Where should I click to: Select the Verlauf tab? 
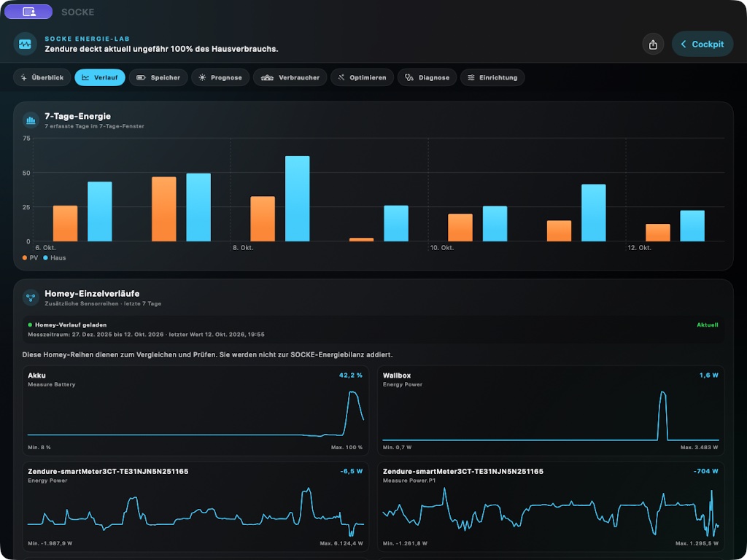100,77
